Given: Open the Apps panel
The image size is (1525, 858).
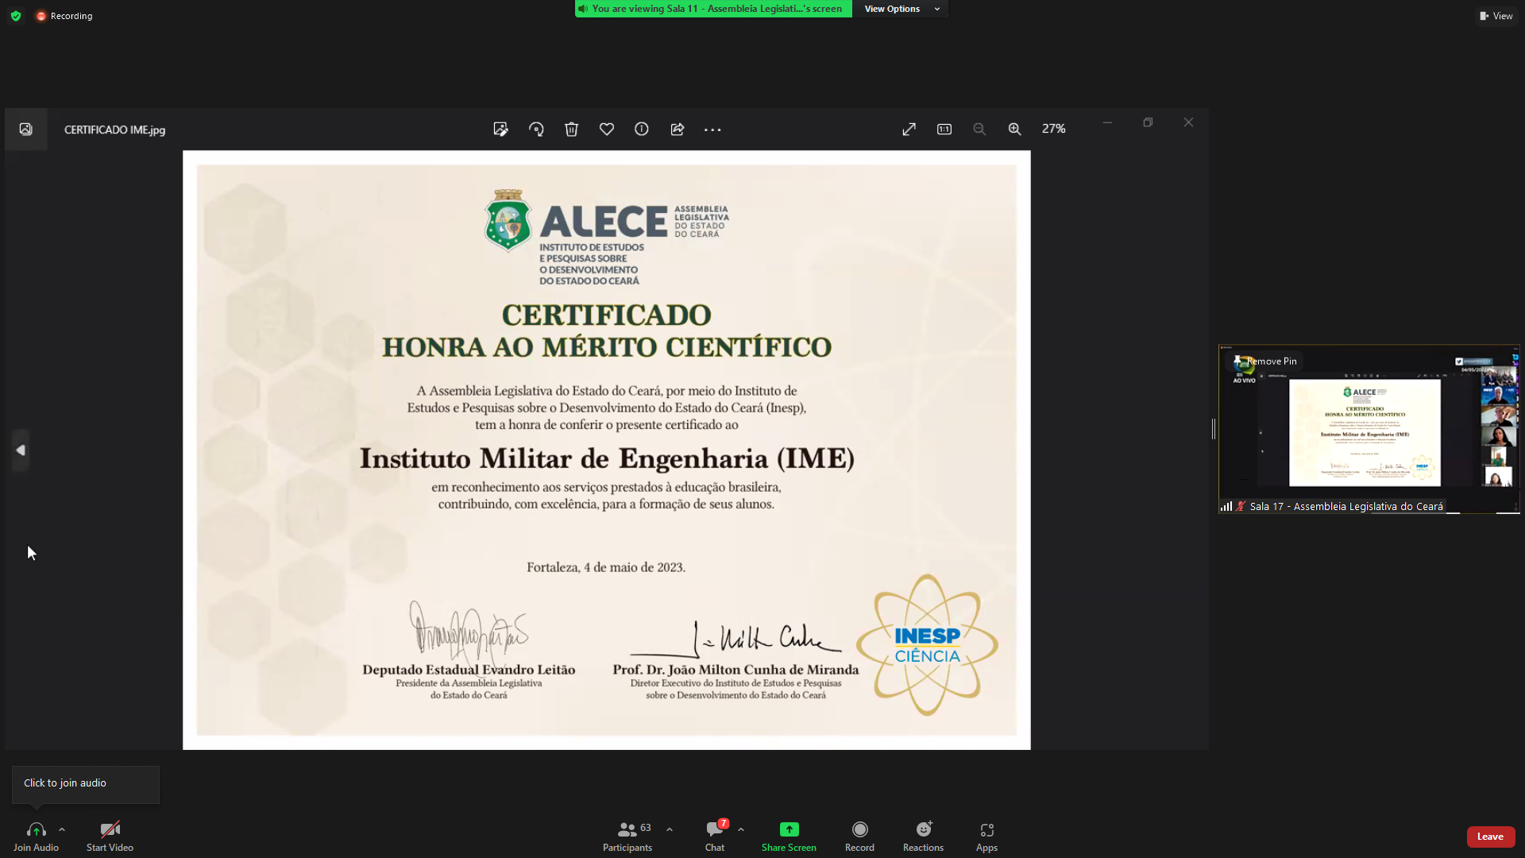Looking at the screenshot, I should (986, 829).
